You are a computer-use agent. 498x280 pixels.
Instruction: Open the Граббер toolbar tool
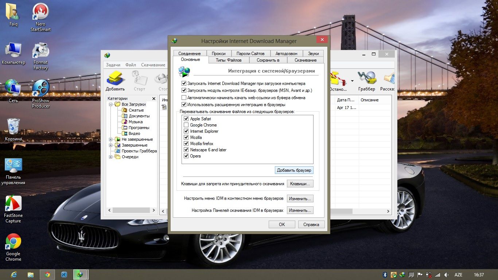[366, 81]
